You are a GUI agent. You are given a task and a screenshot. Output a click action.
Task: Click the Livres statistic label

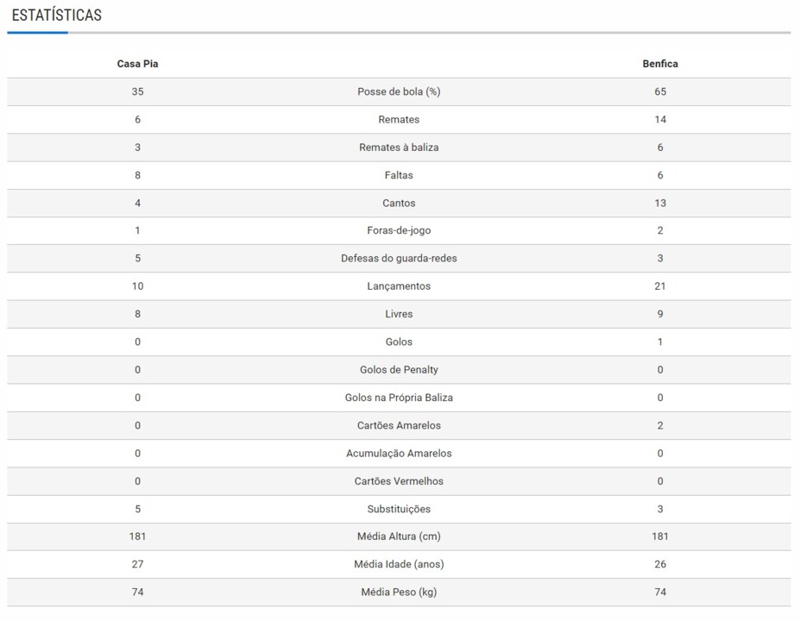click(x=399, y=315)
